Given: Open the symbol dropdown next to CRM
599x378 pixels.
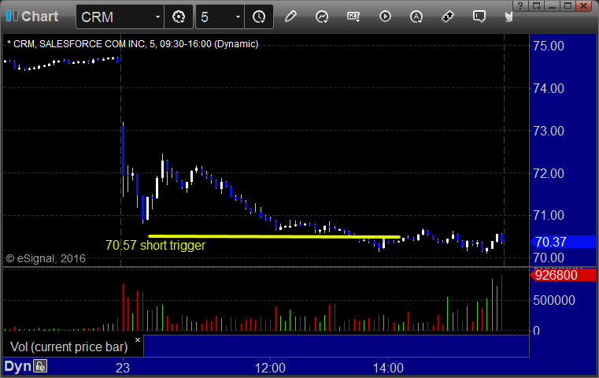Looking at the screenshot, I should click(157, 17).
